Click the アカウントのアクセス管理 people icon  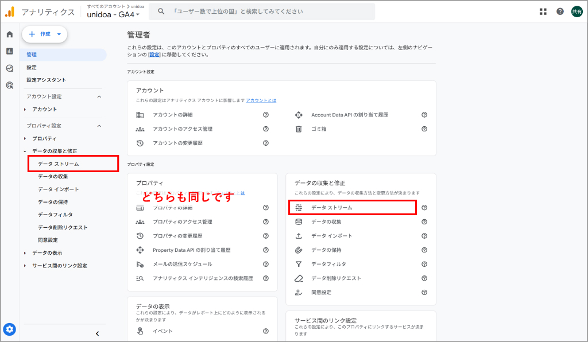[x=140, y=129]
